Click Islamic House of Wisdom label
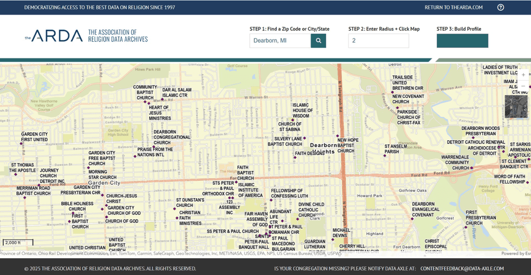The width and height of the screenshot is (531, 275). 303,110
